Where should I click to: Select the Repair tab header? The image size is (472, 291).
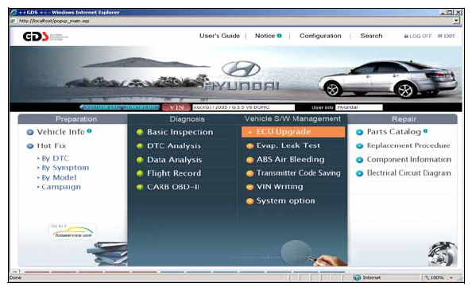click(404, 119)
